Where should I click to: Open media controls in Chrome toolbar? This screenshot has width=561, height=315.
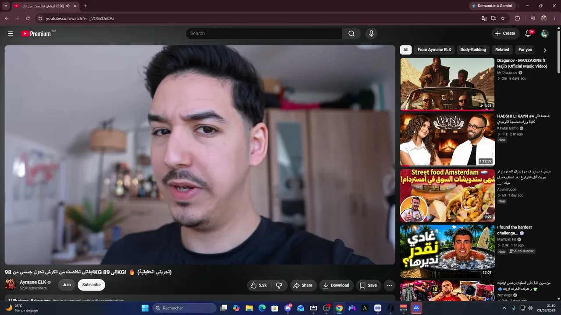533,18
